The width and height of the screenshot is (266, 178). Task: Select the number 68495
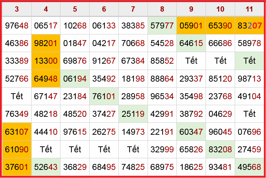click(x=104, y=167)
